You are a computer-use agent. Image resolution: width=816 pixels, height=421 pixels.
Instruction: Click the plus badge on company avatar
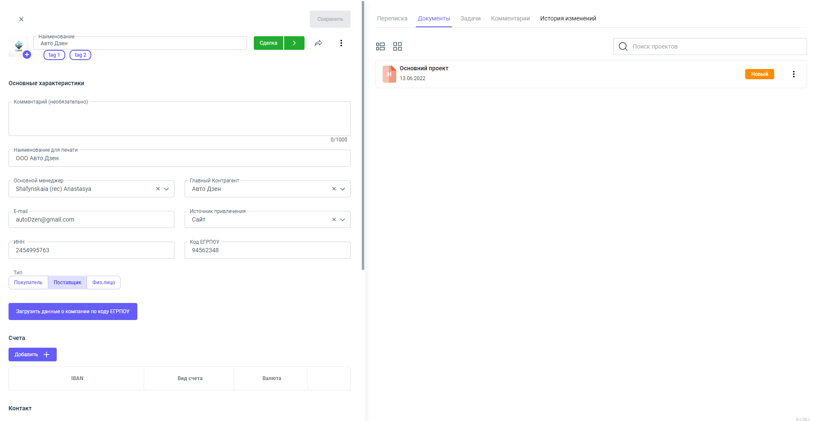27,55
